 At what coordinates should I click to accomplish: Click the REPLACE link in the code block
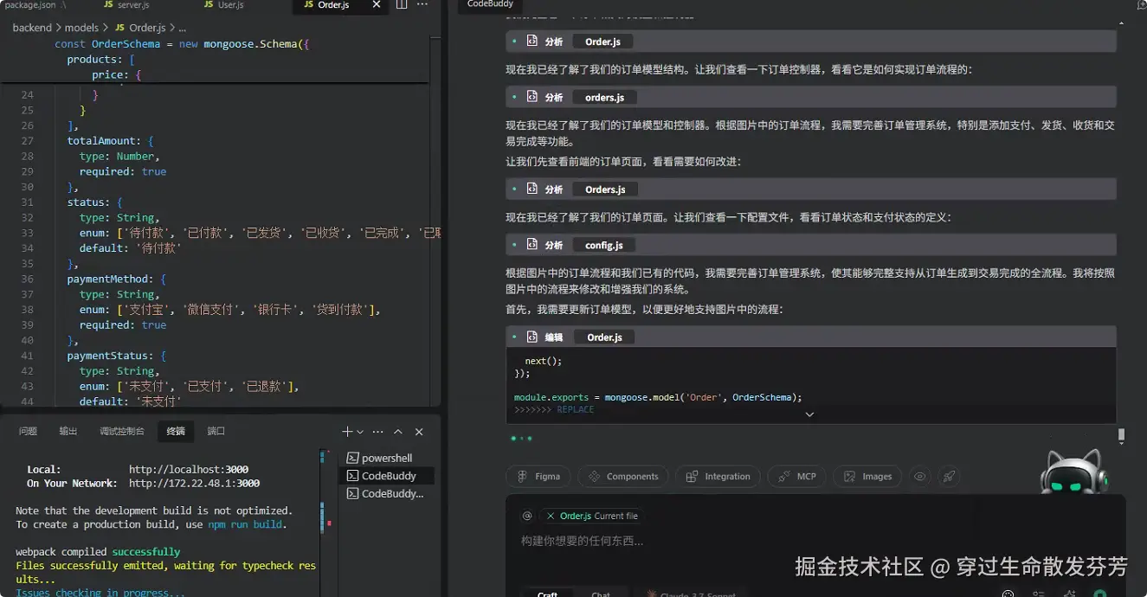(x=575, y=408)
